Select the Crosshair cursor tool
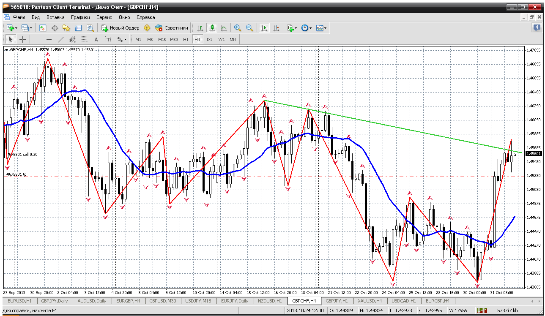 pos(23,39)
